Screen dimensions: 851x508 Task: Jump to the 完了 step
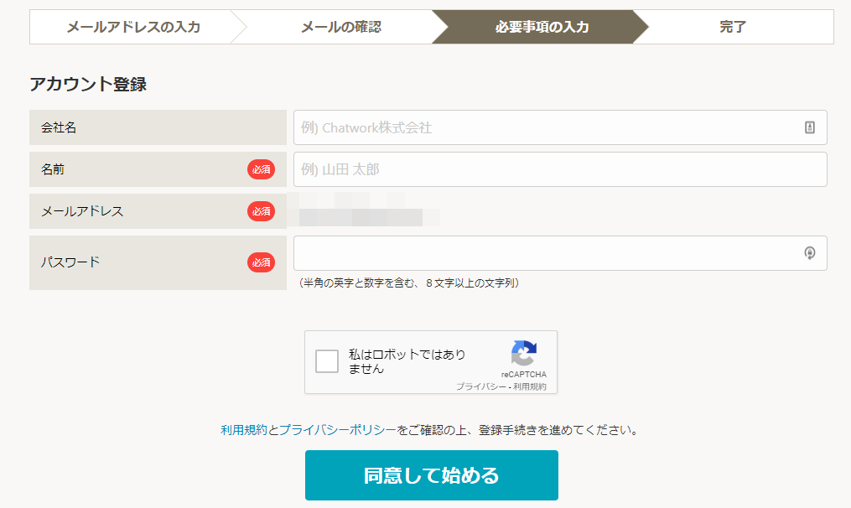pyautogui.click(x=732, y=27)
